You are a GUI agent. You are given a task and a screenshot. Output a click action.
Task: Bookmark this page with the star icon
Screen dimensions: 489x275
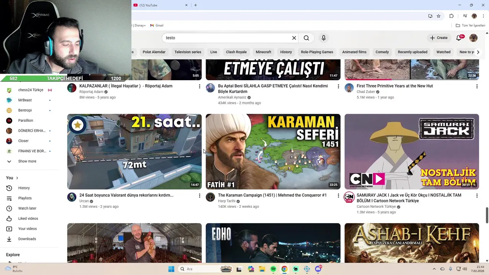coord(439,16)
